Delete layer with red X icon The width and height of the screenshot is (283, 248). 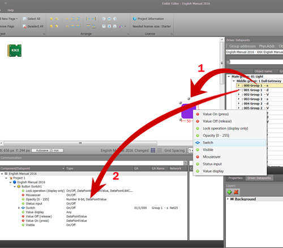click(x=236, y=192)
